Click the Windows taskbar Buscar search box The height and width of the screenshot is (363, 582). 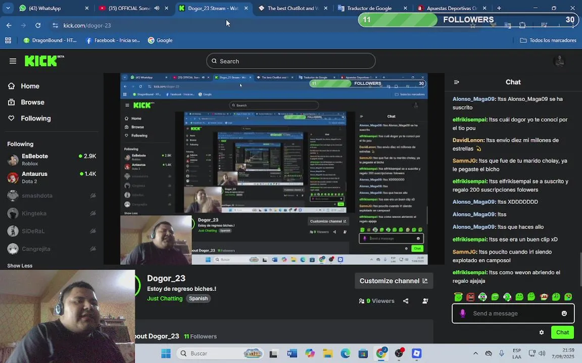(x=220, y=353)
